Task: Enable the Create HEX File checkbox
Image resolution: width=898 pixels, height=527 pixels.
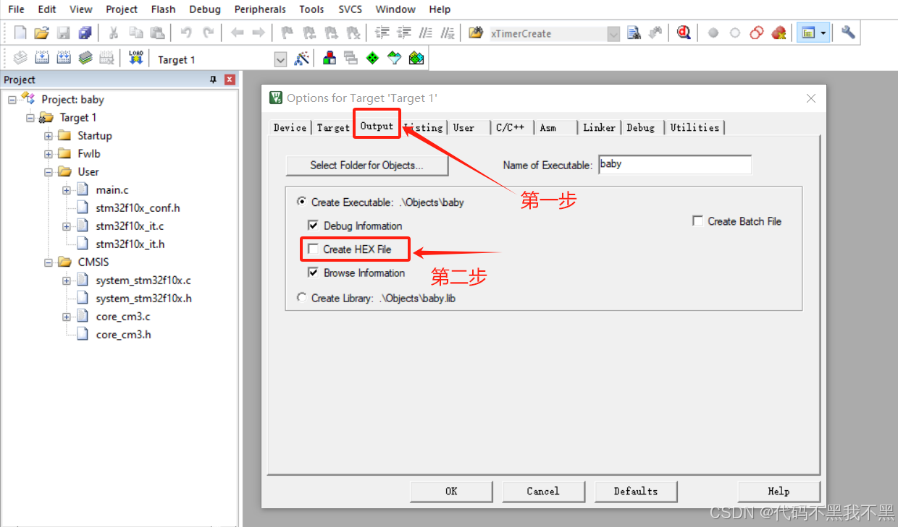Action: [x=313, y=249]
